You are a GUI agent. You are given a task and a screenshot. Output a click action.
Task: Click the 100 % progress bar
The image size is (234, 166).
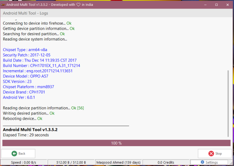[x=116, y=143]
